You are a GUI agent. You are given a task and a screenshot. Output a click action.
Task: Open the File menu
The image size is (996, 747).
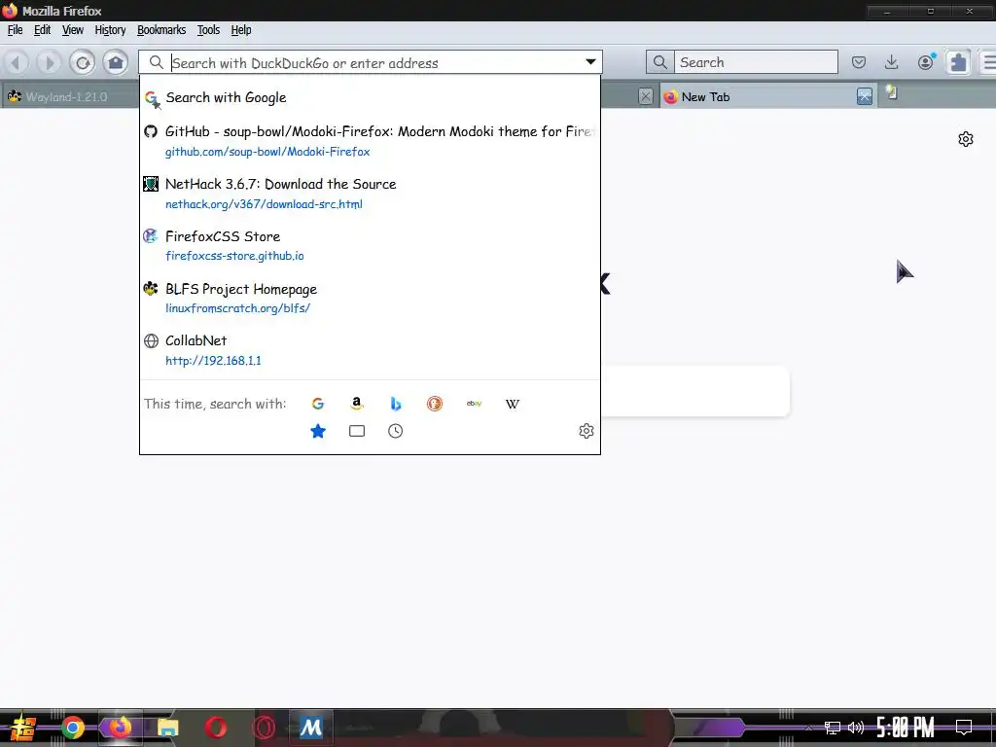click(x=16, y=30)
